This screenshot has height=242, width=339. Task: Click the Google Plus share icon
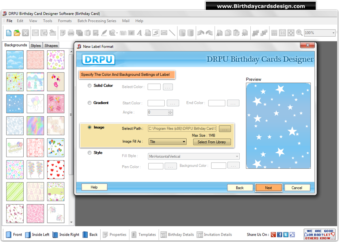pyautogui.click(x=273, y=235)
